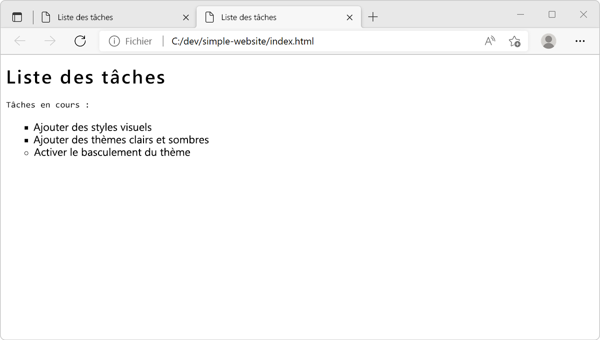Open Settings and more ellipsis menu

(x=580, y=41)
